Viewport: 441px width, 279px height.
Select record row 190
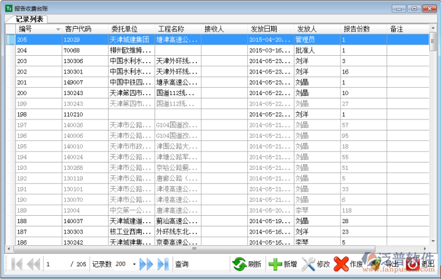click(222, 200)
